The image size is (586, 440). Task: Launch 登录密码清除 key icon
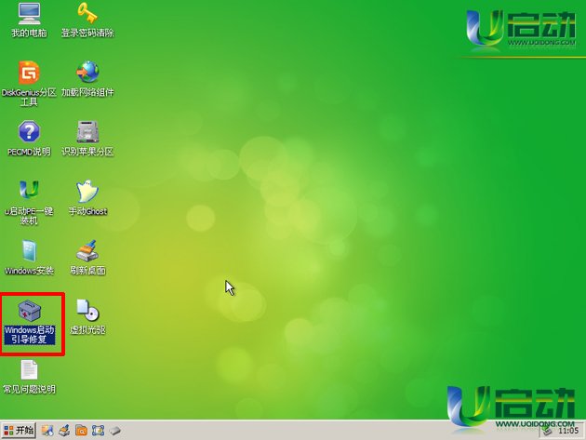coord(87,16)
